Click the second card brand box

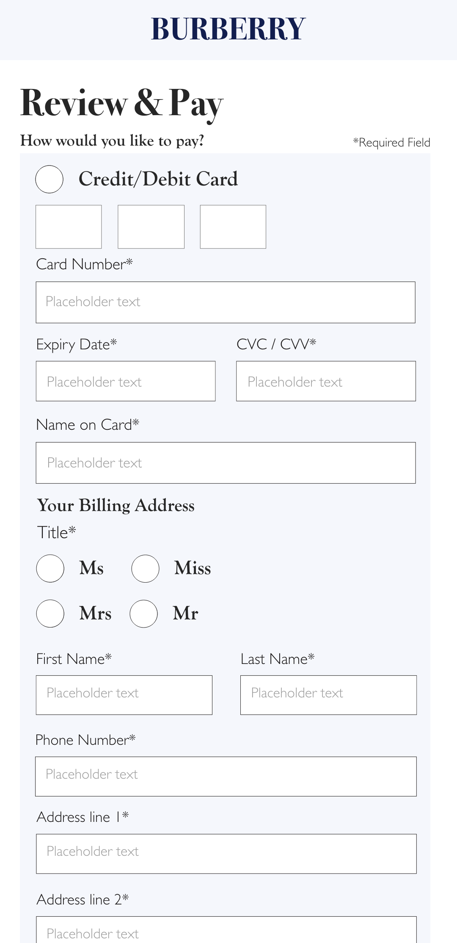coord(151,227)
